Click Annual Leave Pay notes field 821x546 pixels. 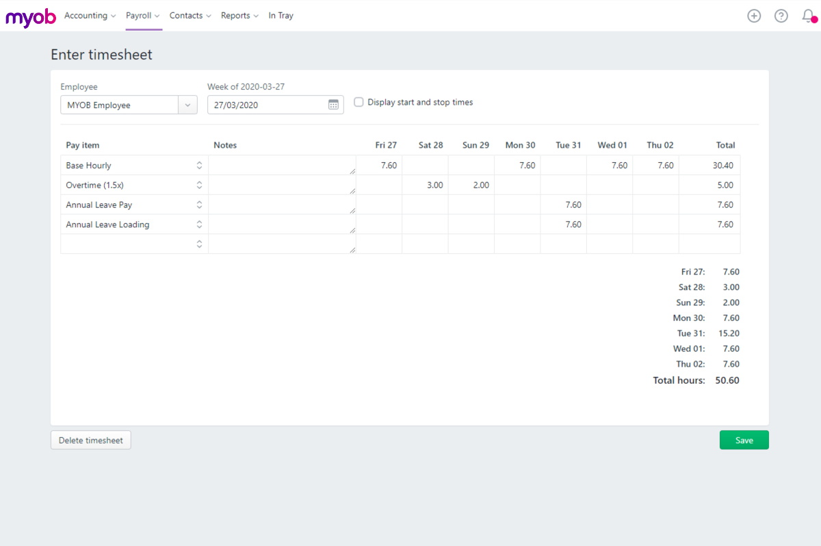(x=282, y=205)
